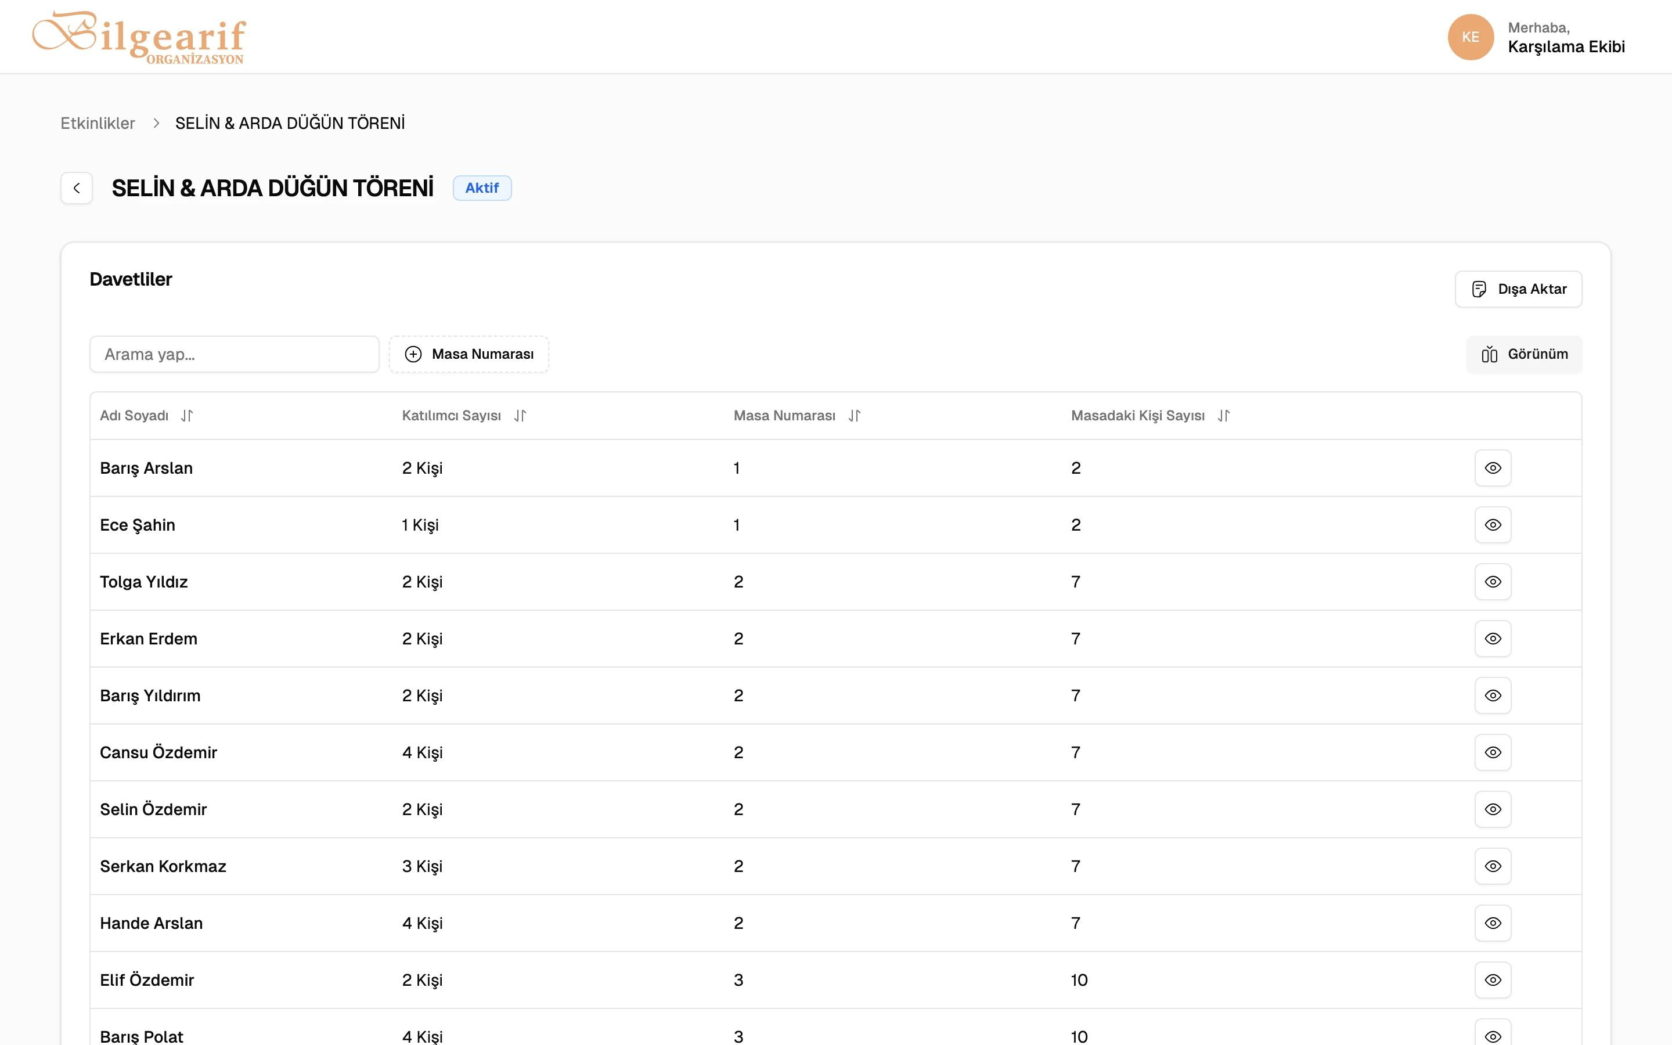The width and height of the screenshot is (1672, 1045).
Task: Click the view icon for Cansu Özdemir
Action: pyautogui.click(x=1493, y=752)
